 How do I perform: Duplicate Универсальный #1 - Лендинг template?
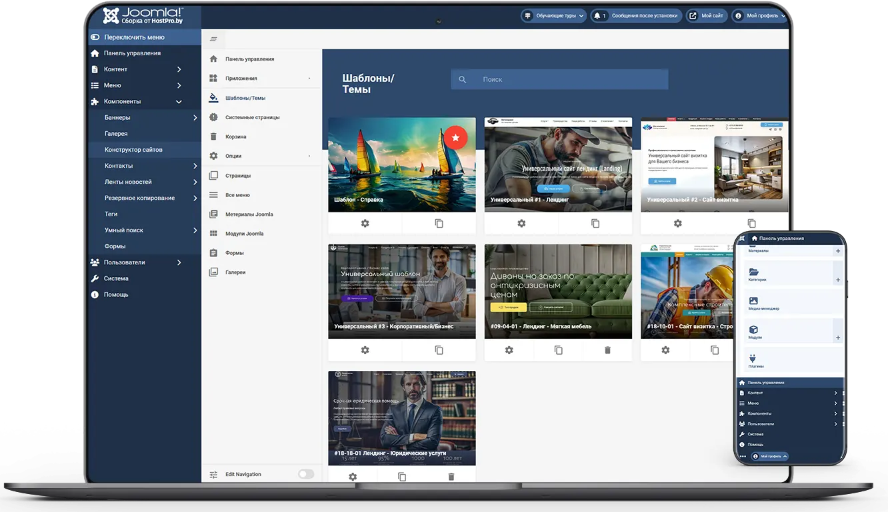595,224
